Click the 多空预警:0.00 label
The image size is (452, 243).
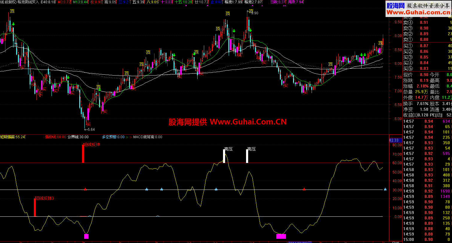(113, 137)
